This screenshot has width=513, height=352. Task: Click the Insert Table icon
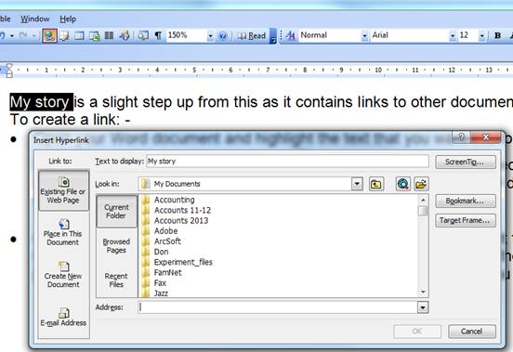79,35
